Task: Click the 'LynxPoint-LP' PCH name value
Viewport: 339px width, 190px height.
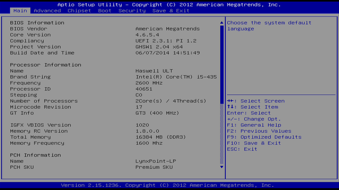Action: 156,161
